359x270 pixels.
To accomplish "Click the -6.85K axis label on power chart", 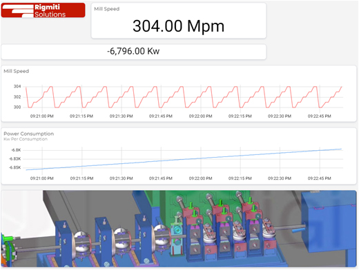I will point(15,167).
